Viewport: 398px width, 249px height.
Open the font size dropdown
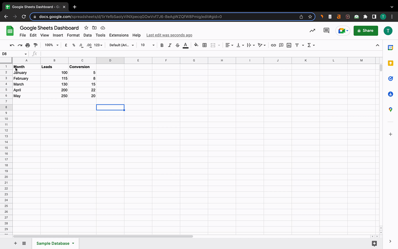[148, 45]
